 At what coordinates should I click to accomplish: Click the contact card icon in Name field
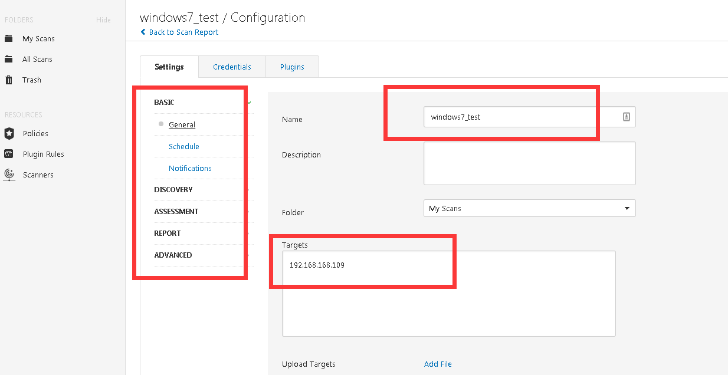tap(626, 117)
